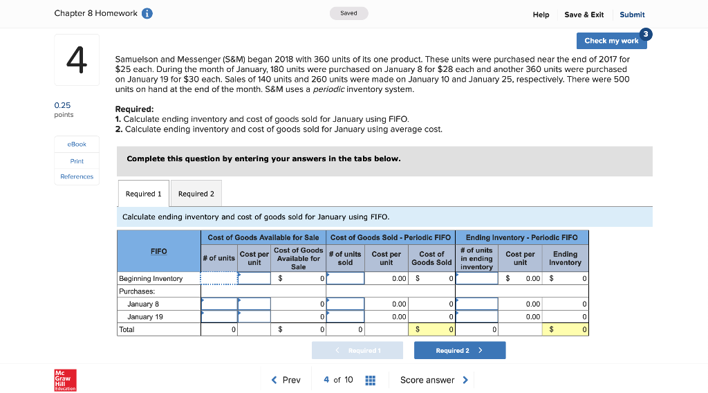708x393 pixels.
Task: Select the Required 1 tab
Action: [144, 193]
